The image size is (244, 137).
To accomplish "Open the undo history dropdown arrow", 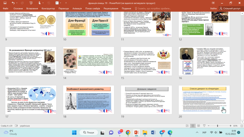I will point(17,3).
